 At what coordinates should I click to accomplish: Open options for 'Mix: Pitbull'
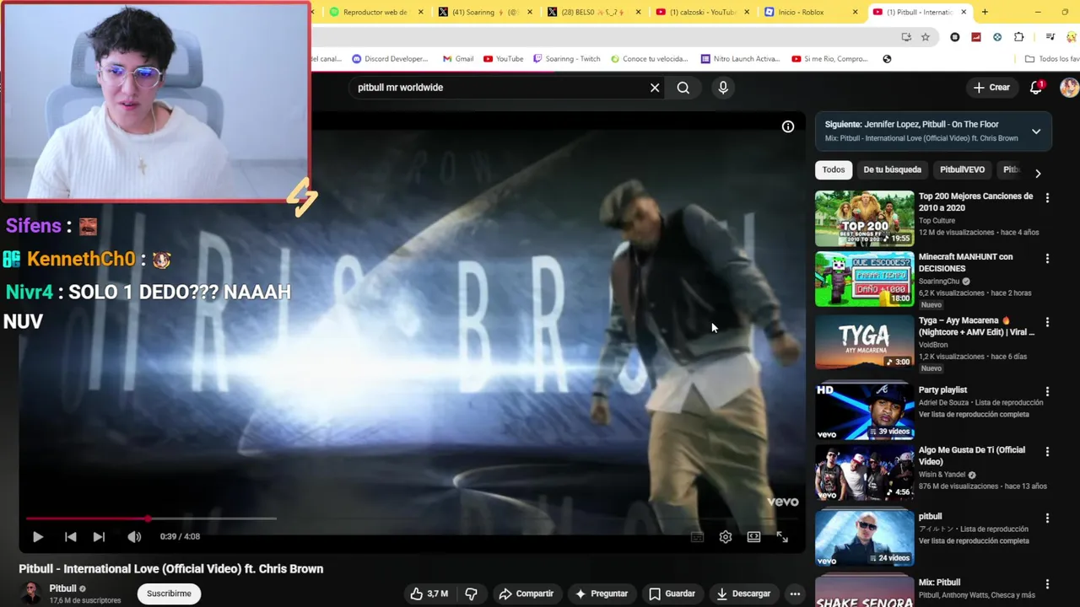click(x=1047, y=583)
